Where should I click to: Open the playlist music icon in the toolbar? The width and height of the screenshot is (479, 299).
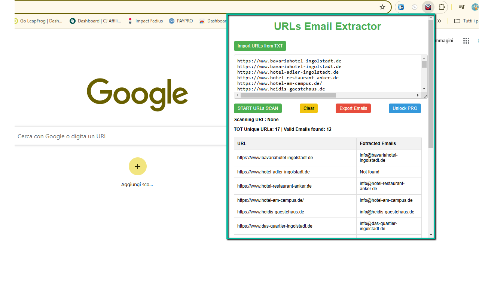[x=461, y=7]
